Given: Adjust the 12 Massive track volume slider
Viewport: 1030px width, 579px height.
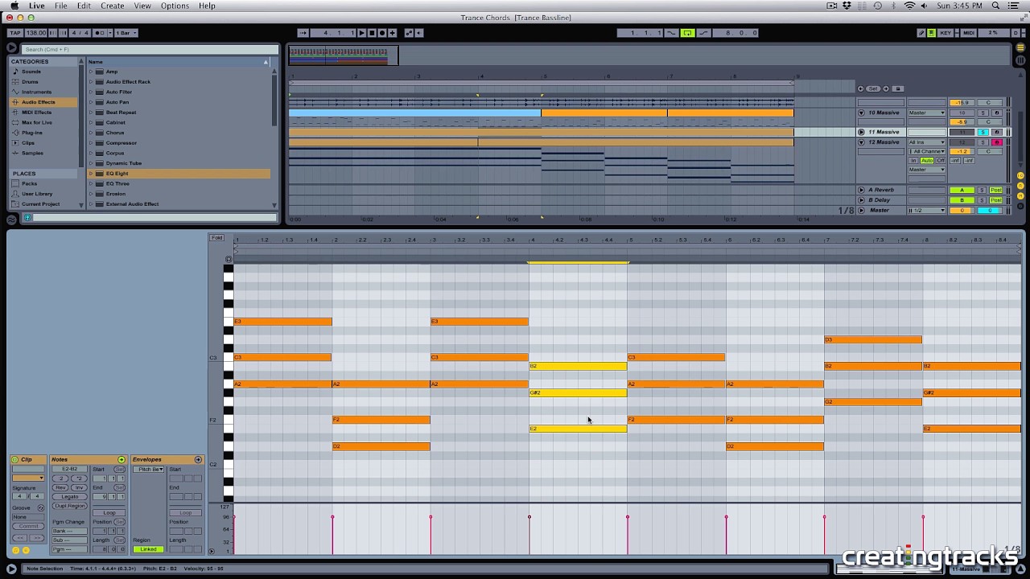Looking at the screenshot, I should [962, 151].
